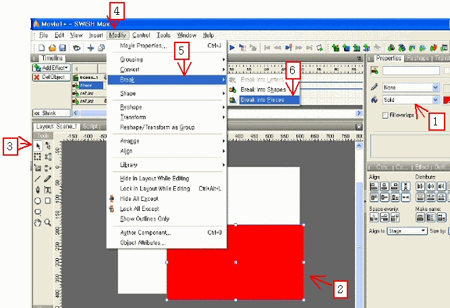Image resolution: width=450 pixels, height=308 pixels.
Task: Open the Modify menu
Action: click(x=117, y=35)
